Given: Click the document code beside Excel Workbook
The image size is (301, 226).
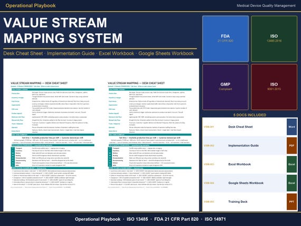Looking at the screenshot, I should pyautogui.click(x=209, y=164).
